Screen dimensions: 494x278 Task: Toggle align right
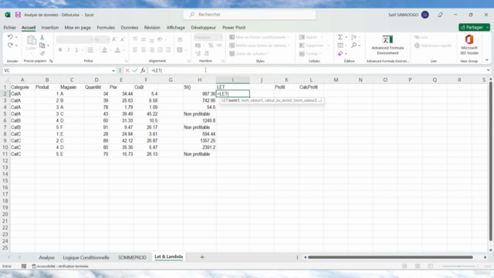pos(151,49)
